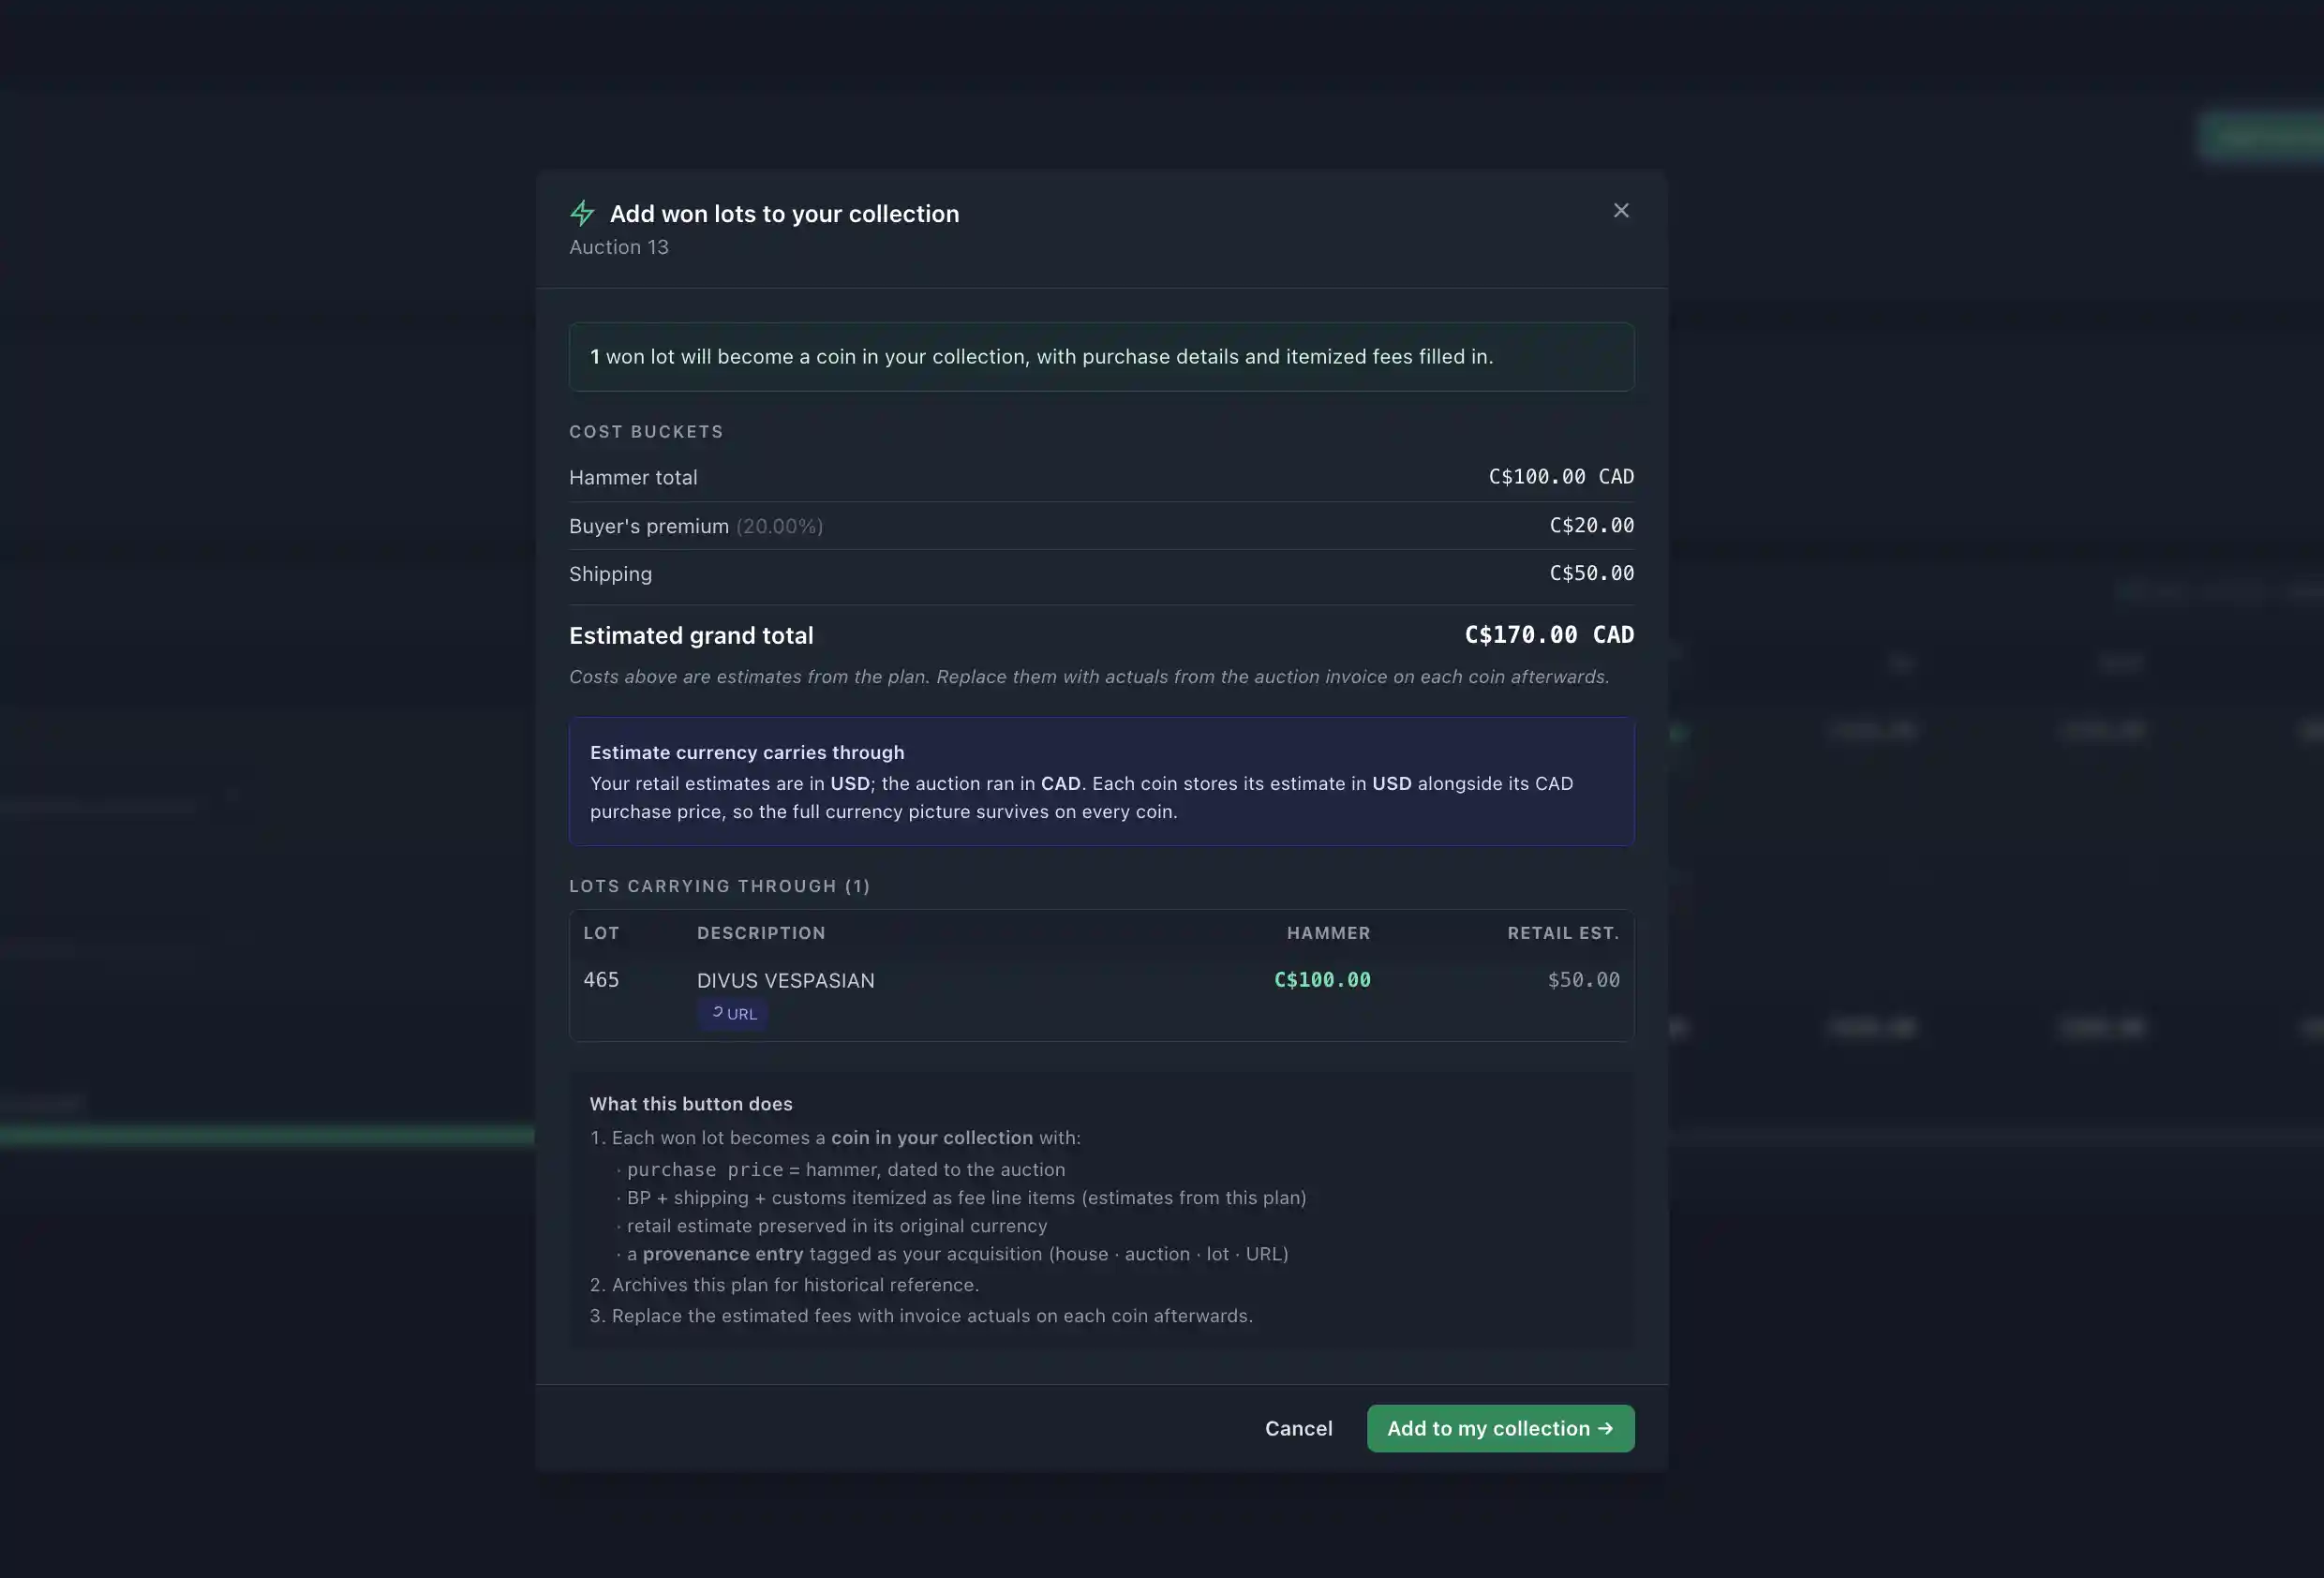The image size is (2324, 1578).
Task: Click the Hammer total label
Action: [x=633, y=478]
